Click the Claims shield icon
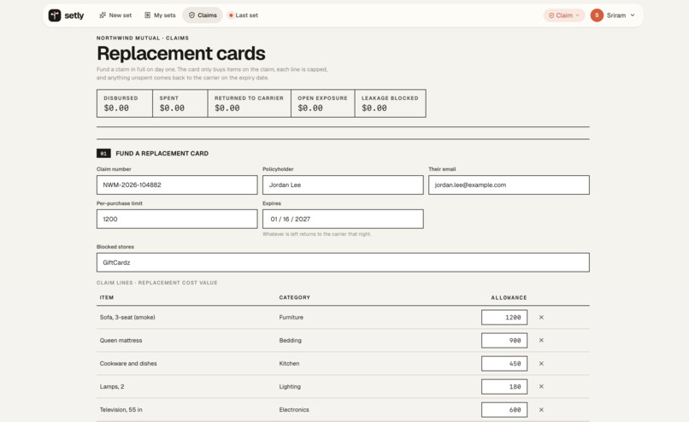The image size is (689, 422). click(x=191, y=15)
